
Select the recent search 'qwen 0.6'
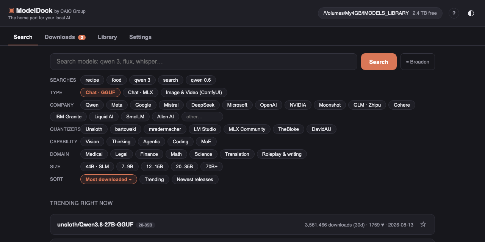[201, 80]
